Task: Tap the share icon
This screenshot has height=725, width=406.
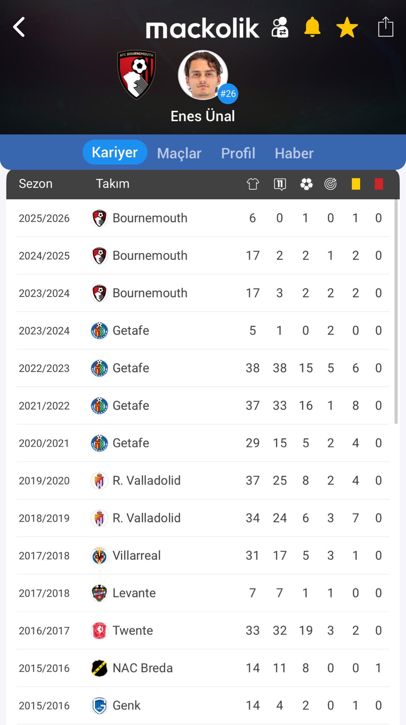Action: [385, 27]
